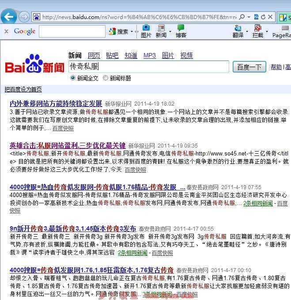The image size is (291, 300).
Task: Focus the Google toolbar search field
Action: click(72, 31)
